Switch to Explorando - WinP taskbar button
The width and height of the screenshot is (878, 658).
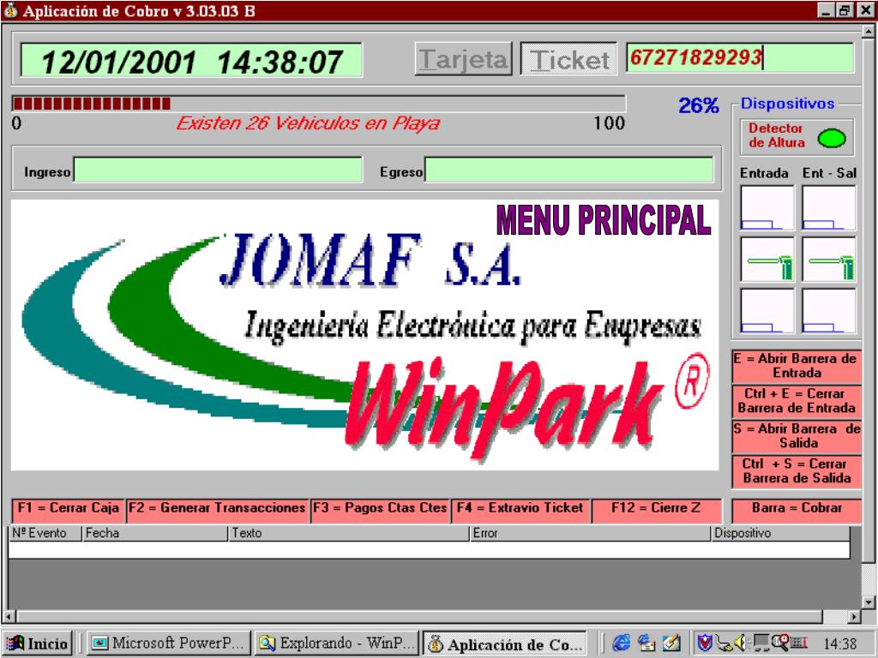click(336, 643)
